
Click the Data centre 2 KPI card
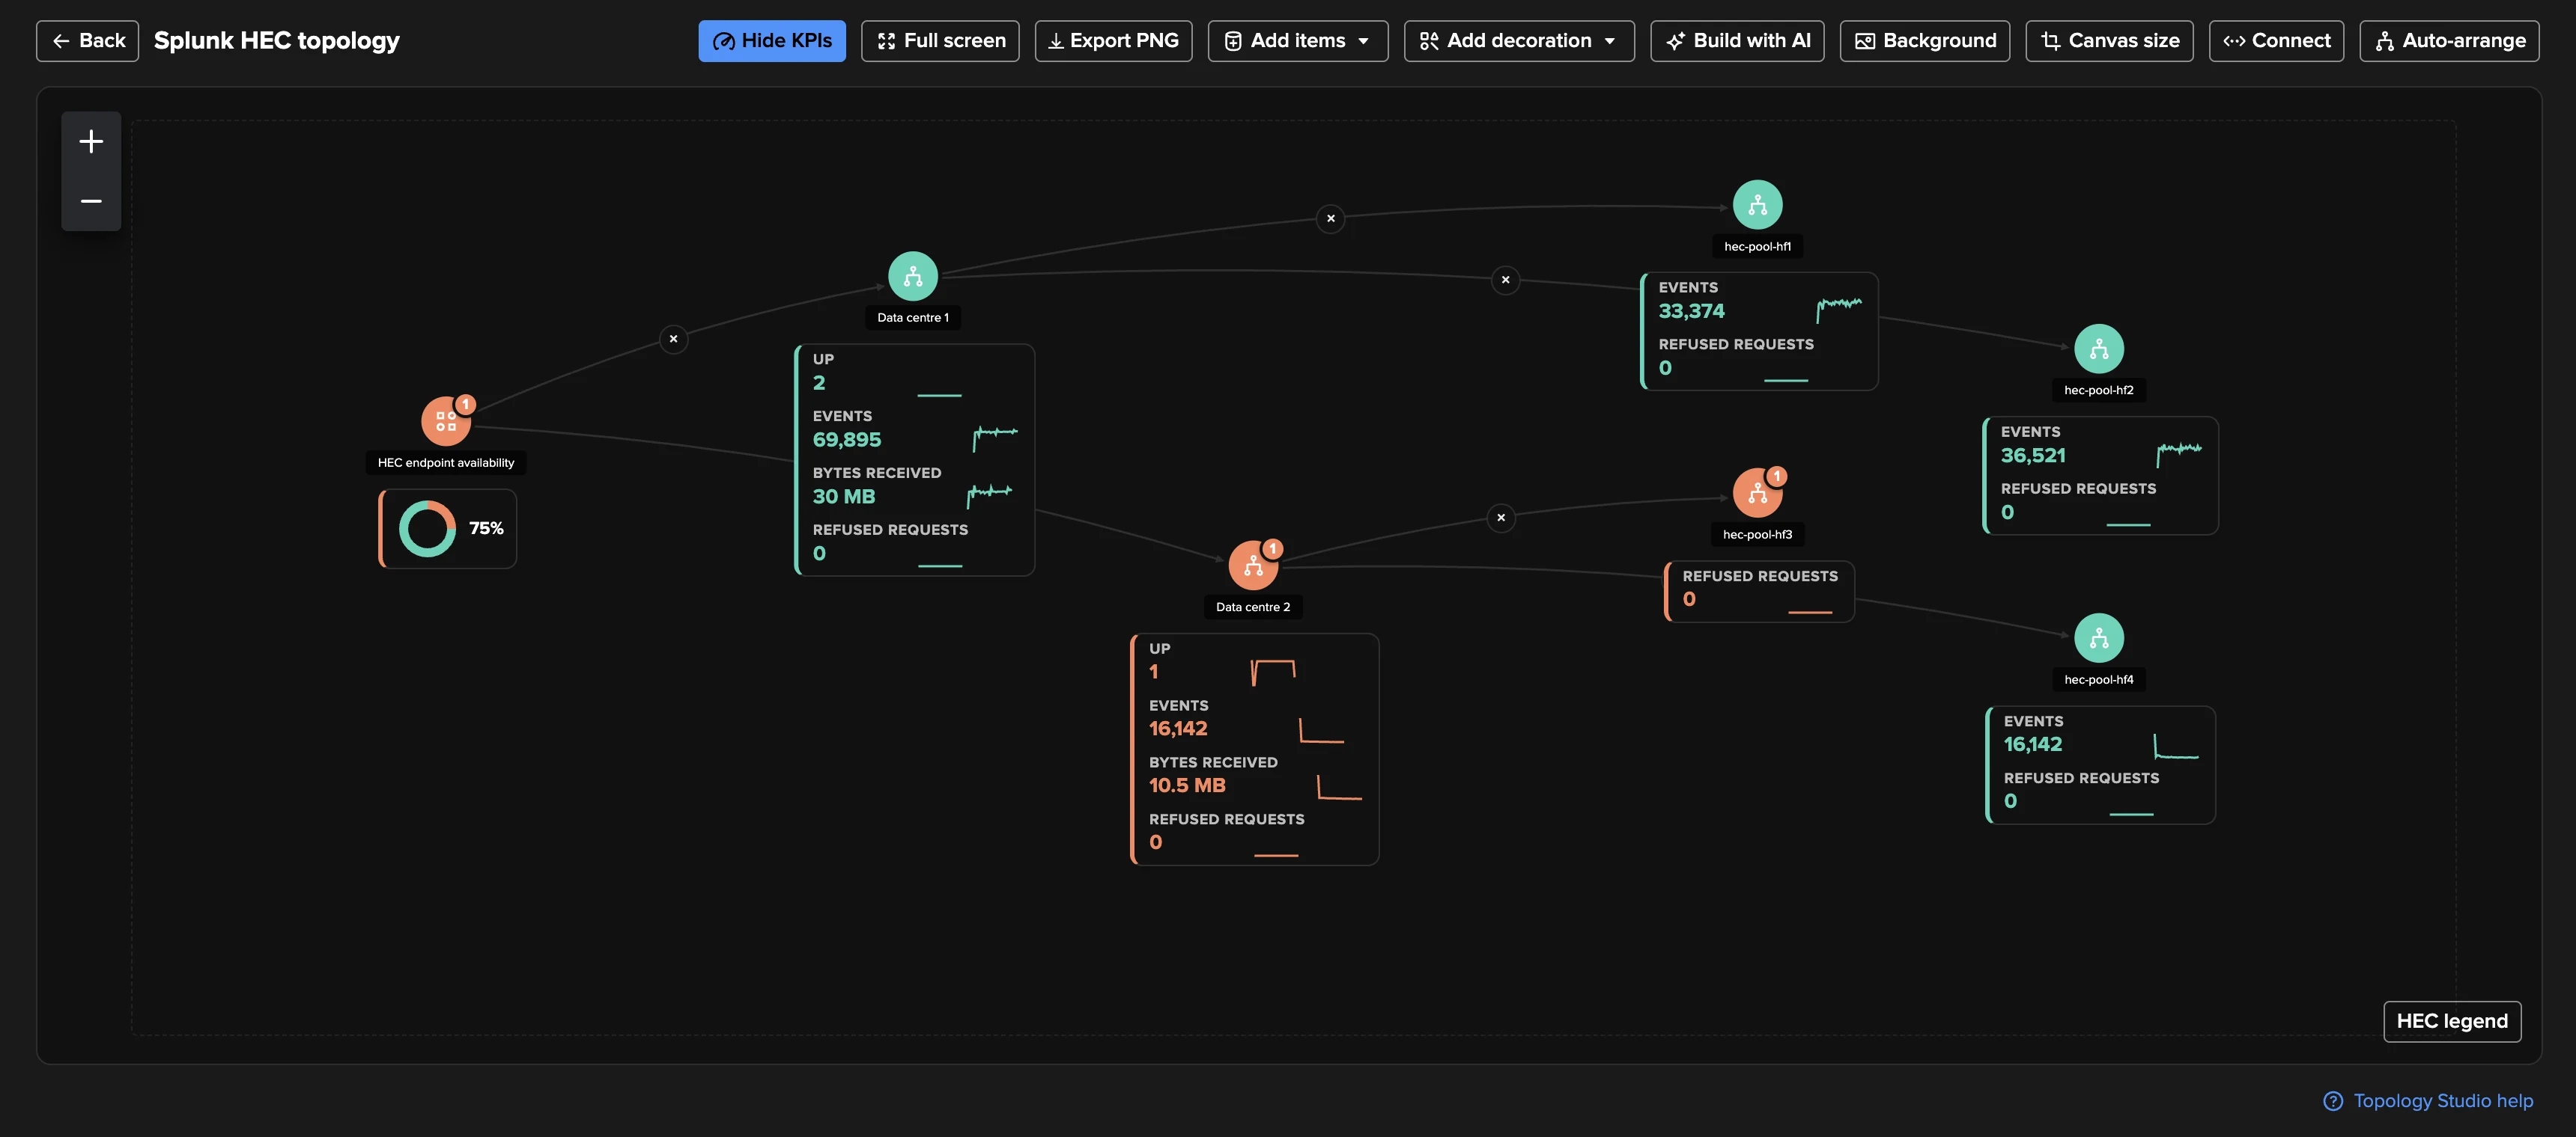[x=1254, y=750]
